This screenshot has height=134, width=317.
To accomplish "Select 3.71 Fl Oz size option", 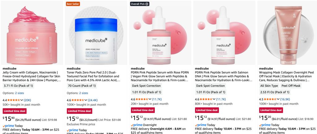I will tap(18, 86).
